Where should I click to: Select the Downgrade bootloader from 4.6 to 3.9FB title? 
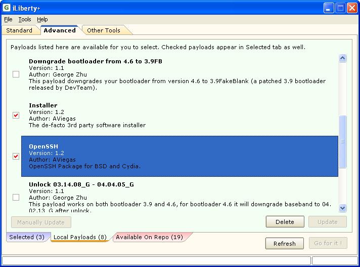click(96, 61)
